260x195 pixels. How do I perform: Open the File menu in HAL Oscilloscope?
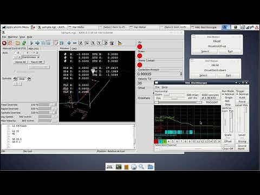tap(157, 87)
